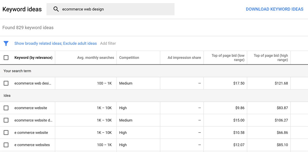Tick the select-all checkbox in table header

click(6, 58)
